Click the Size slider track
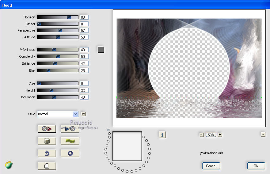This screenshot has height=174, width=270. (x=58, y=83)
